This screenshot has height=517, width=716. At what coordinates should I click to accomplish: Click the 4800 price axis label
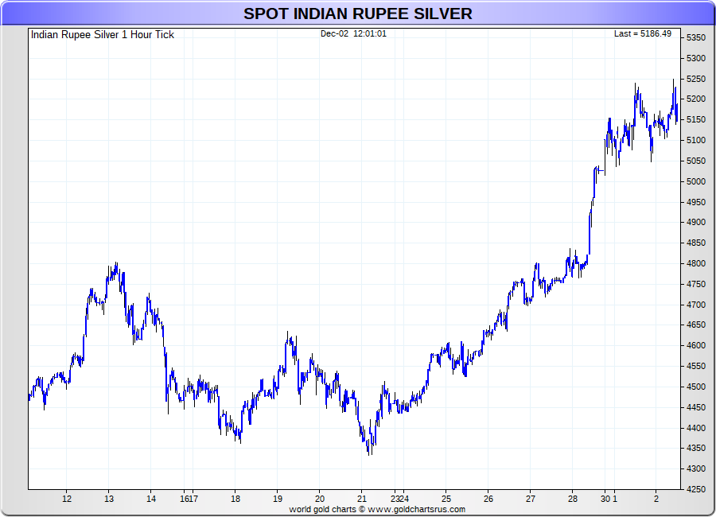[x=696, y=263]
